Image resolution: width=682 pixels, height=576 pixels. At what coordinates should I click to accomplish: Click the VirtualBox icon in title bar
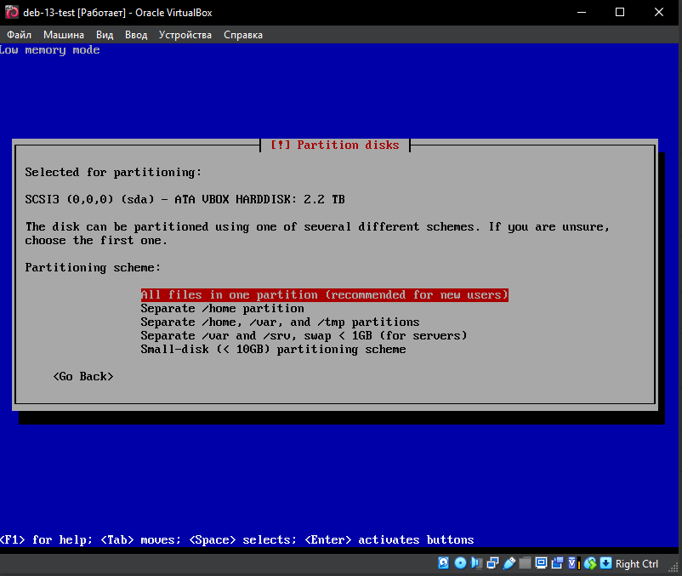click(x=12, y=12)
